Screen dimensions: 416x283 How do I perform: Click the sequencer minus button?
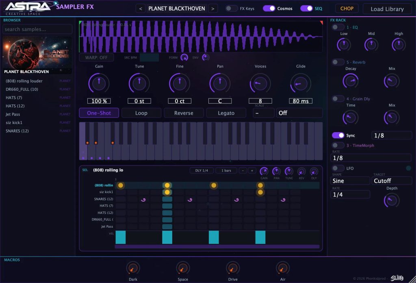pos(243,170)
